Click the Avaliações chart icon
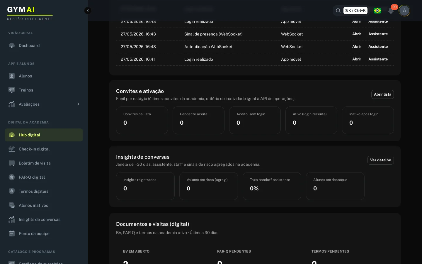422x264 pixels. (x=12, y=104)
